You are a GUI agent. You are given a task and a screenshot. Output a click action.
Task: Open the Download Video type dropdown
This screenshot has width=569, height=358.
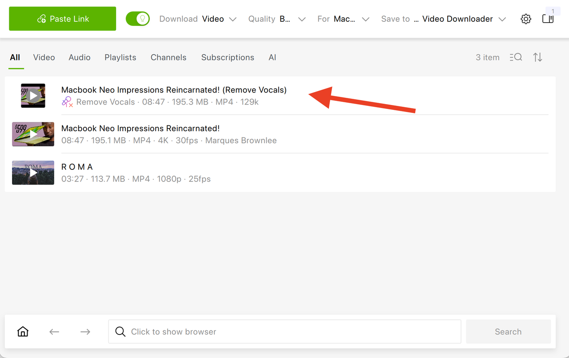(198, 19)
